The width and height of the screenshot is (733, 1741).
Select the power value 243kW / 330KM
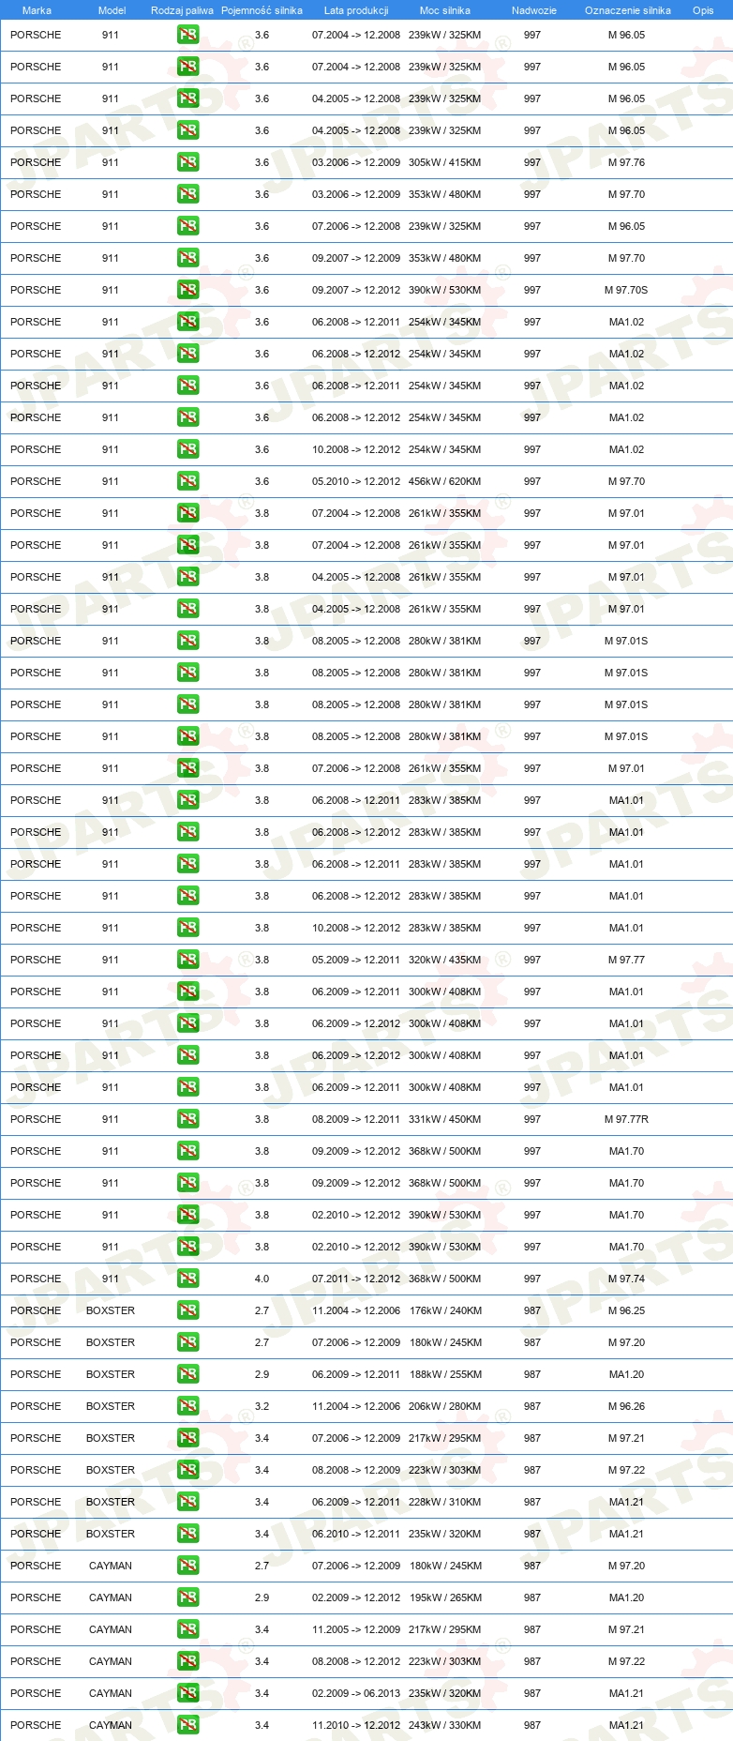point(444,1725)
